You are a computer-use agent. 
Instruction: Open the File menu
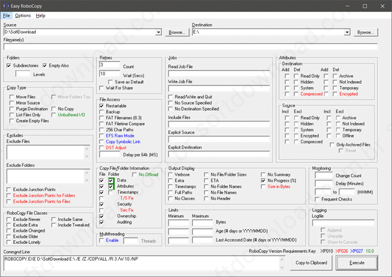[x=6, y=16]
